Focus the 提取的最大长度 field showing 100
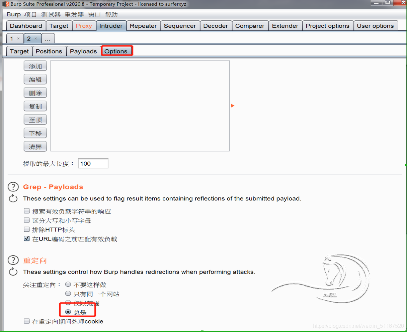The image size is (407, 332). point(93,163)
